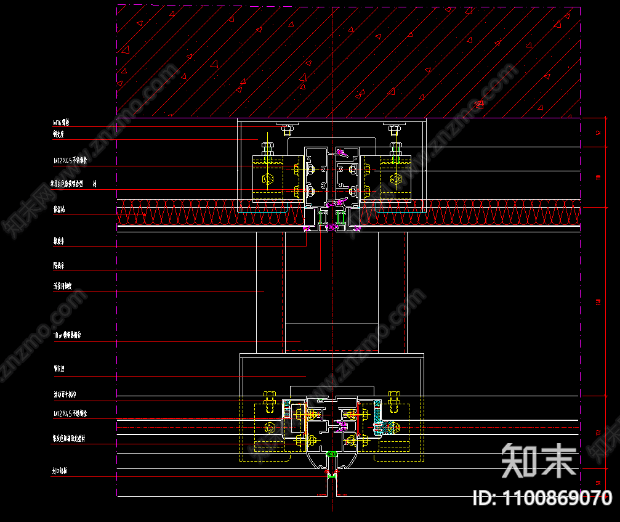Image resolution: width=620 pixels, height=522 pixels.
Task: Select the "52" dimension value
Action: (x=598, y=133)
